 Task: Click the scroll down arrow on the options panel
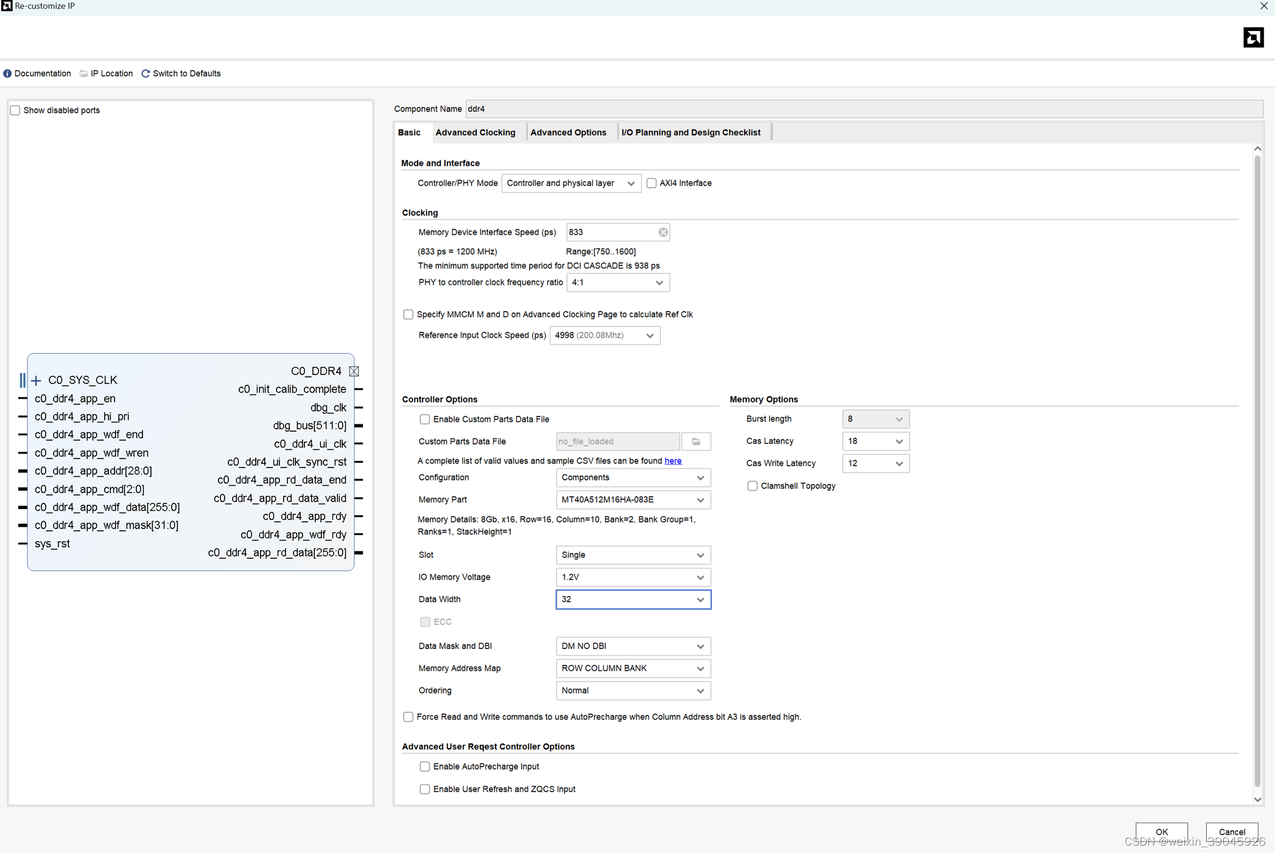tap(1257, 800)
